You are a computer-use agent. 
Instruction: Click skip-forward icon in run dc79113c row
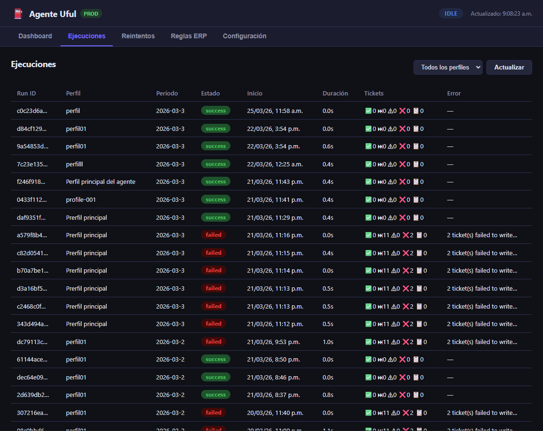[380, 342]
